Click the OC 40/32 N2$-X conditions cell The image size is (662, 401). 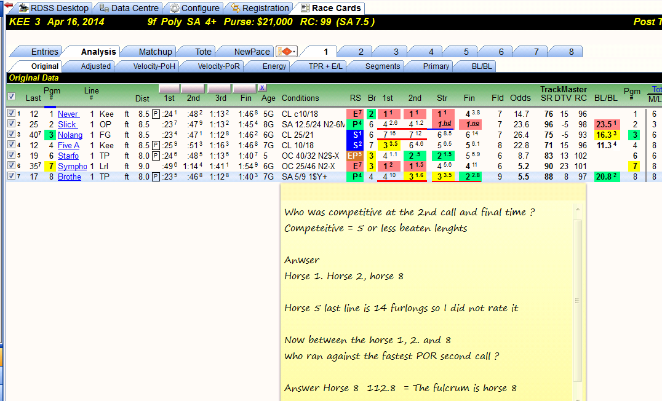tap(310, 156)
